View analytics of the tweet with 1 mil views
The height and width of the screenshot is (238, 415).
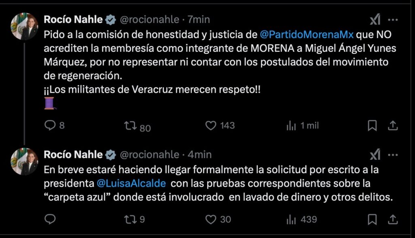[x=291, y=126]
